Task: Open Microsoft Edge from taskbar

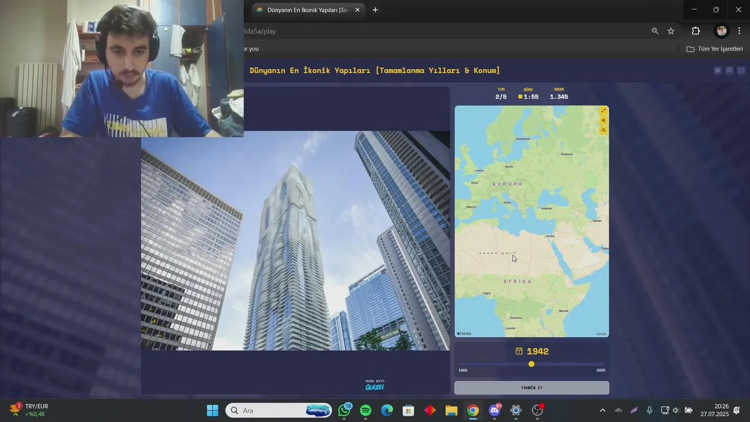Action: point(387,410)
